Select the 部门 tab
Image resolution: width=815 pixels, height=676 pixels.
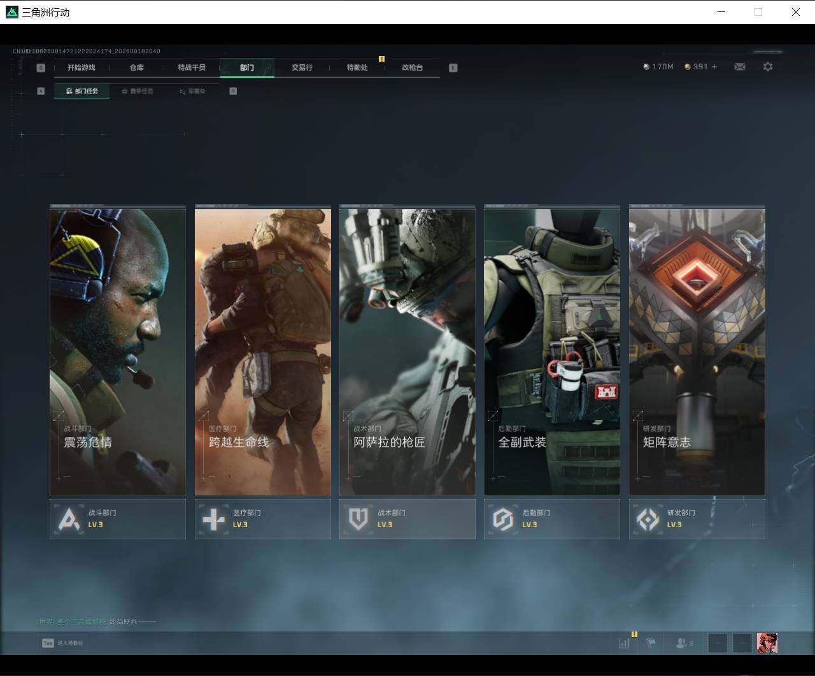(247, 67)
